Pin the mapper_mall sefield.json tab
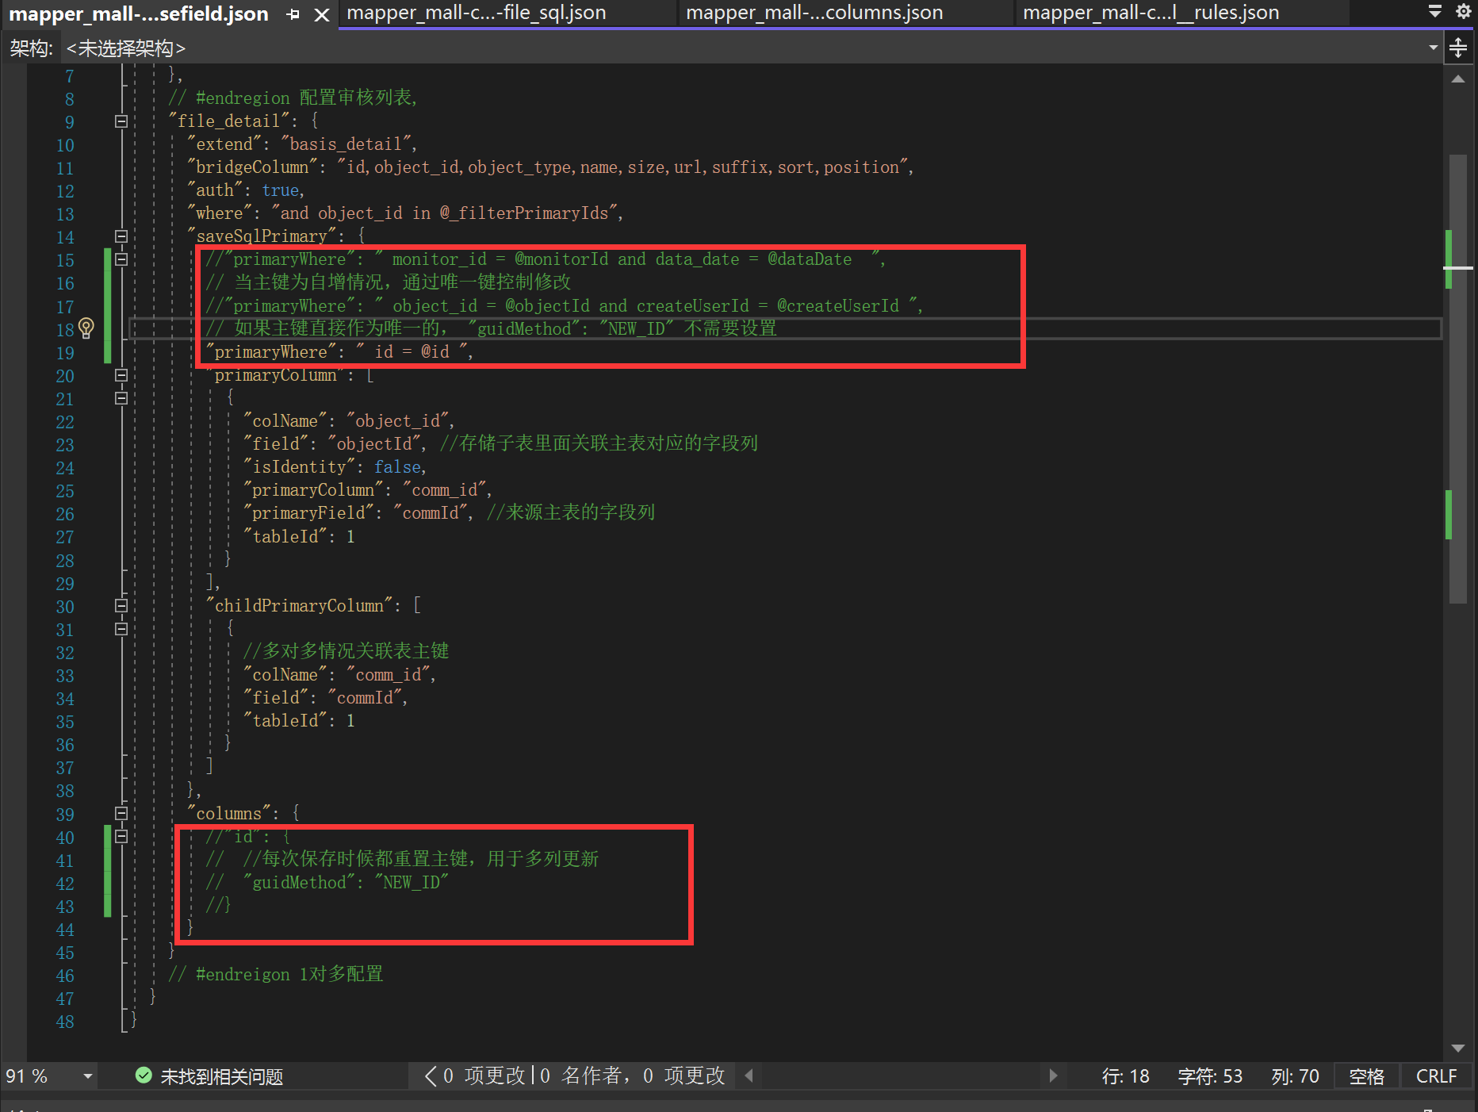1478x1112 pixels. coord(293,14)
